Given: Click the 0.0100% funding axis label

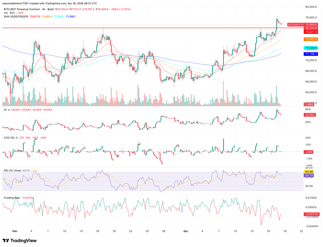Looking at the screenshot, I should (312, 198).
